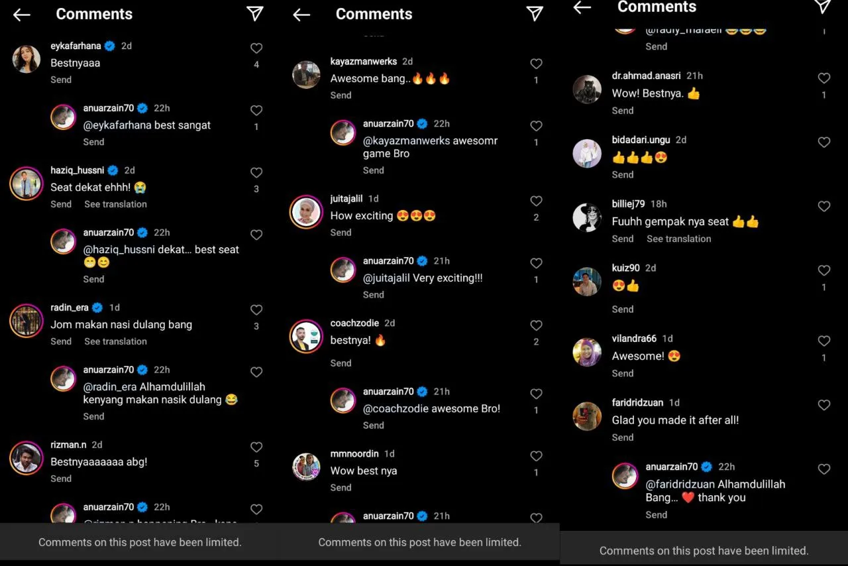Heart coachzodie's "bestnya!" comment
Image resolution: width=848 pixels, height=566 pixels.
[x=536, y=326]
